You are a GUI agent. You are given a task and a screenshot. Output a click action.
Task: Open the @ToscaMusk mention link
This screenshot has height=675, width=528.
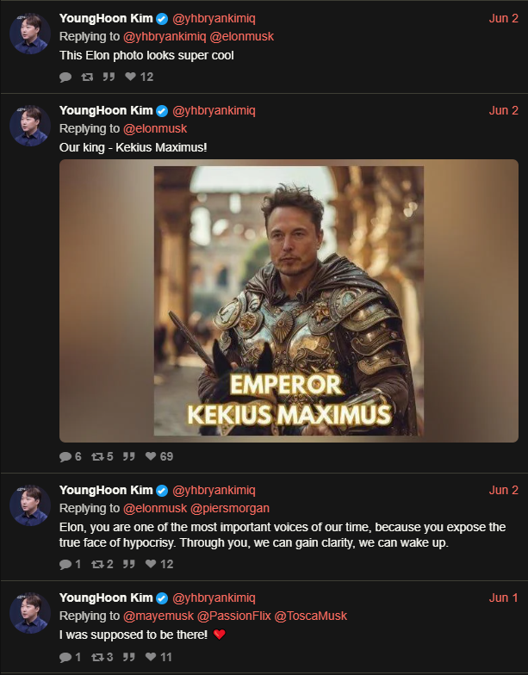click(x=310, y=616)
